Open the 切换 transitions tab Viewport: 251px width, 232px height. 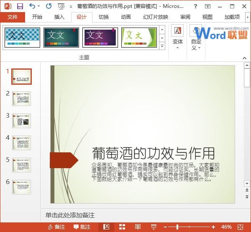[x=103, y=17]
